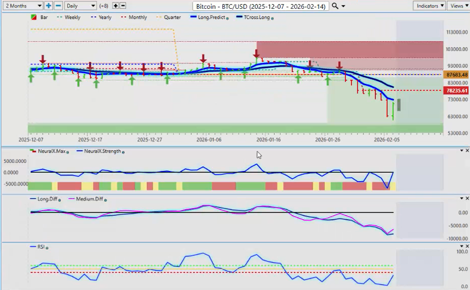The height and width of the screenshot is (290, 470).
Task: Open the Daily interval dropdown
Action: point(80,6)
